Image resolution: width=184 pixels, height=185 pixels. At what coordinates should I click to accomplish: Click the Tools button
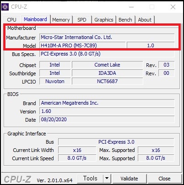click(90, 179)
